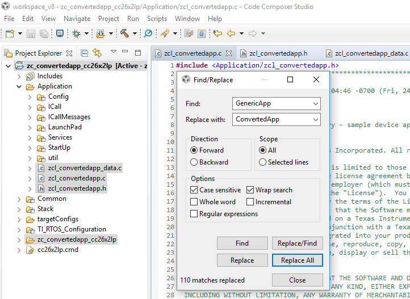Open the Replace with history dropdown
The height and width of the screenshot is (299, 410).
316,120
